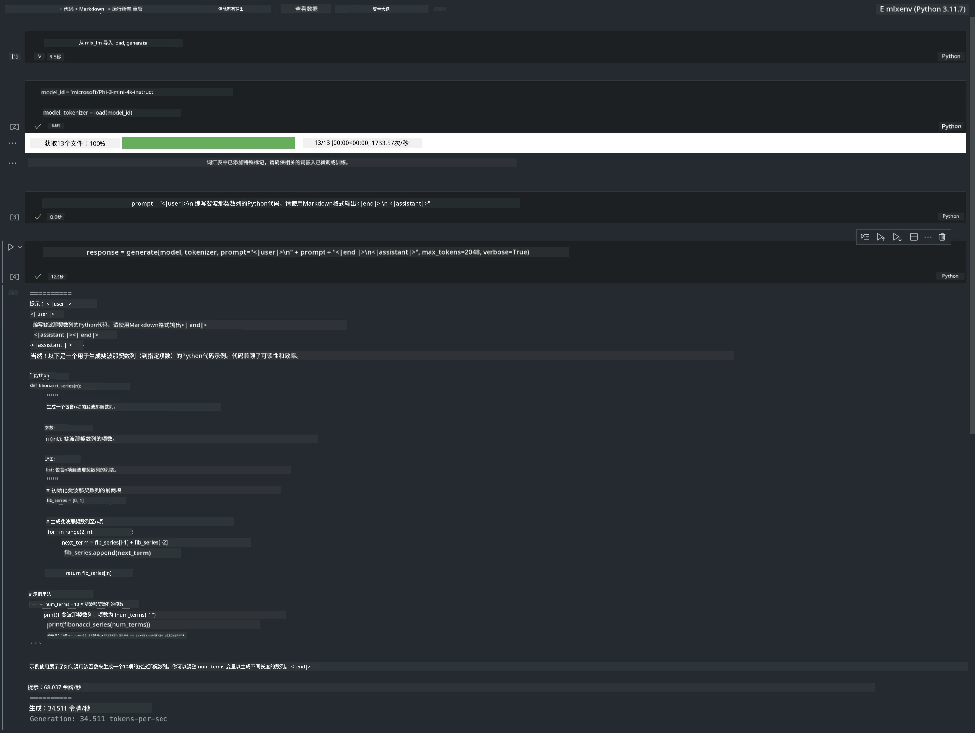This screenshot has width=975, height=733.
Task: Run cell 4 with the play button
Action: click(11, 247)
